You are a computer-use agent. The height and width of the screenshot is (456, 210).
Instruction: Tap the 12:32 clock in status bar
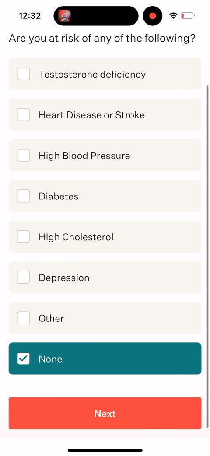pyautogui.click(x=30, y=16)
